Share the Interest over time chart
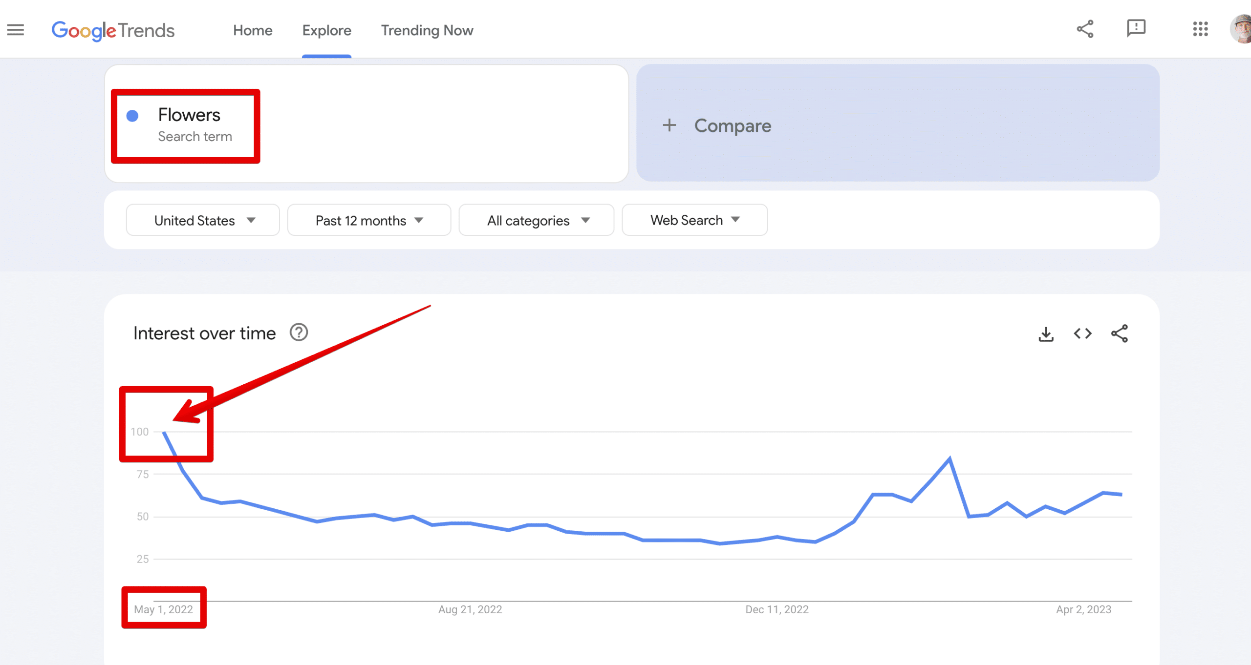This screenshot has width=1251, height=665. (1120, 334)
